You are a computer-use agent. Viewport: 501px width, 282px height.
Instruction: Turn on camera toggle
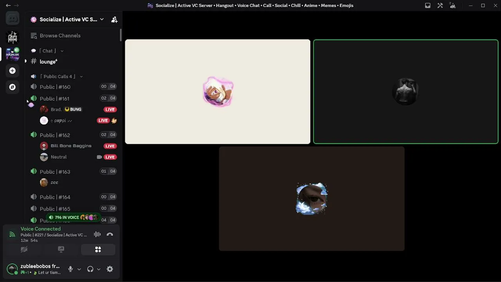[24, 249]
